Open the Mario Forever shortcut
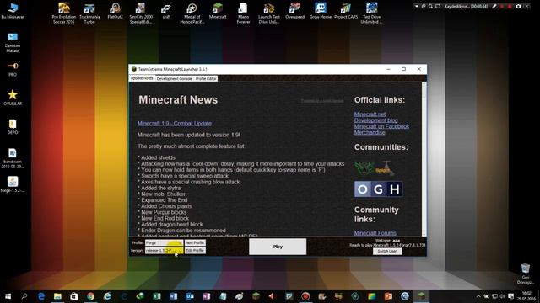 click(243, 13)
